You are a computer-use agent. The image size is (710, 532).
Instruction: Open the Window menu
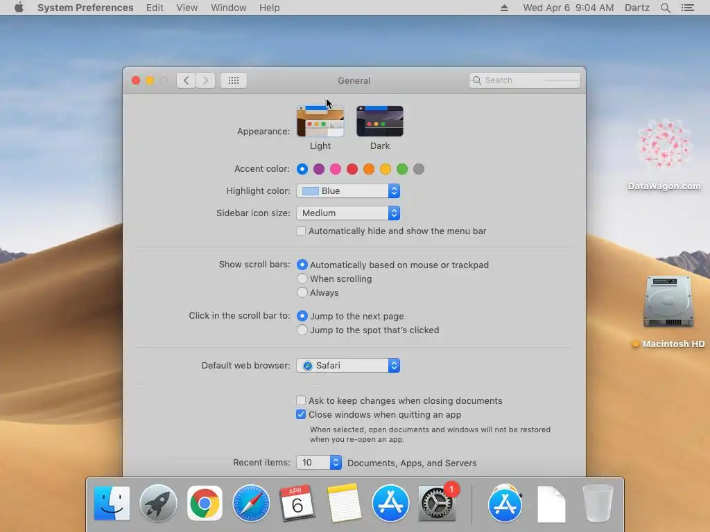[x=229, y=8]
